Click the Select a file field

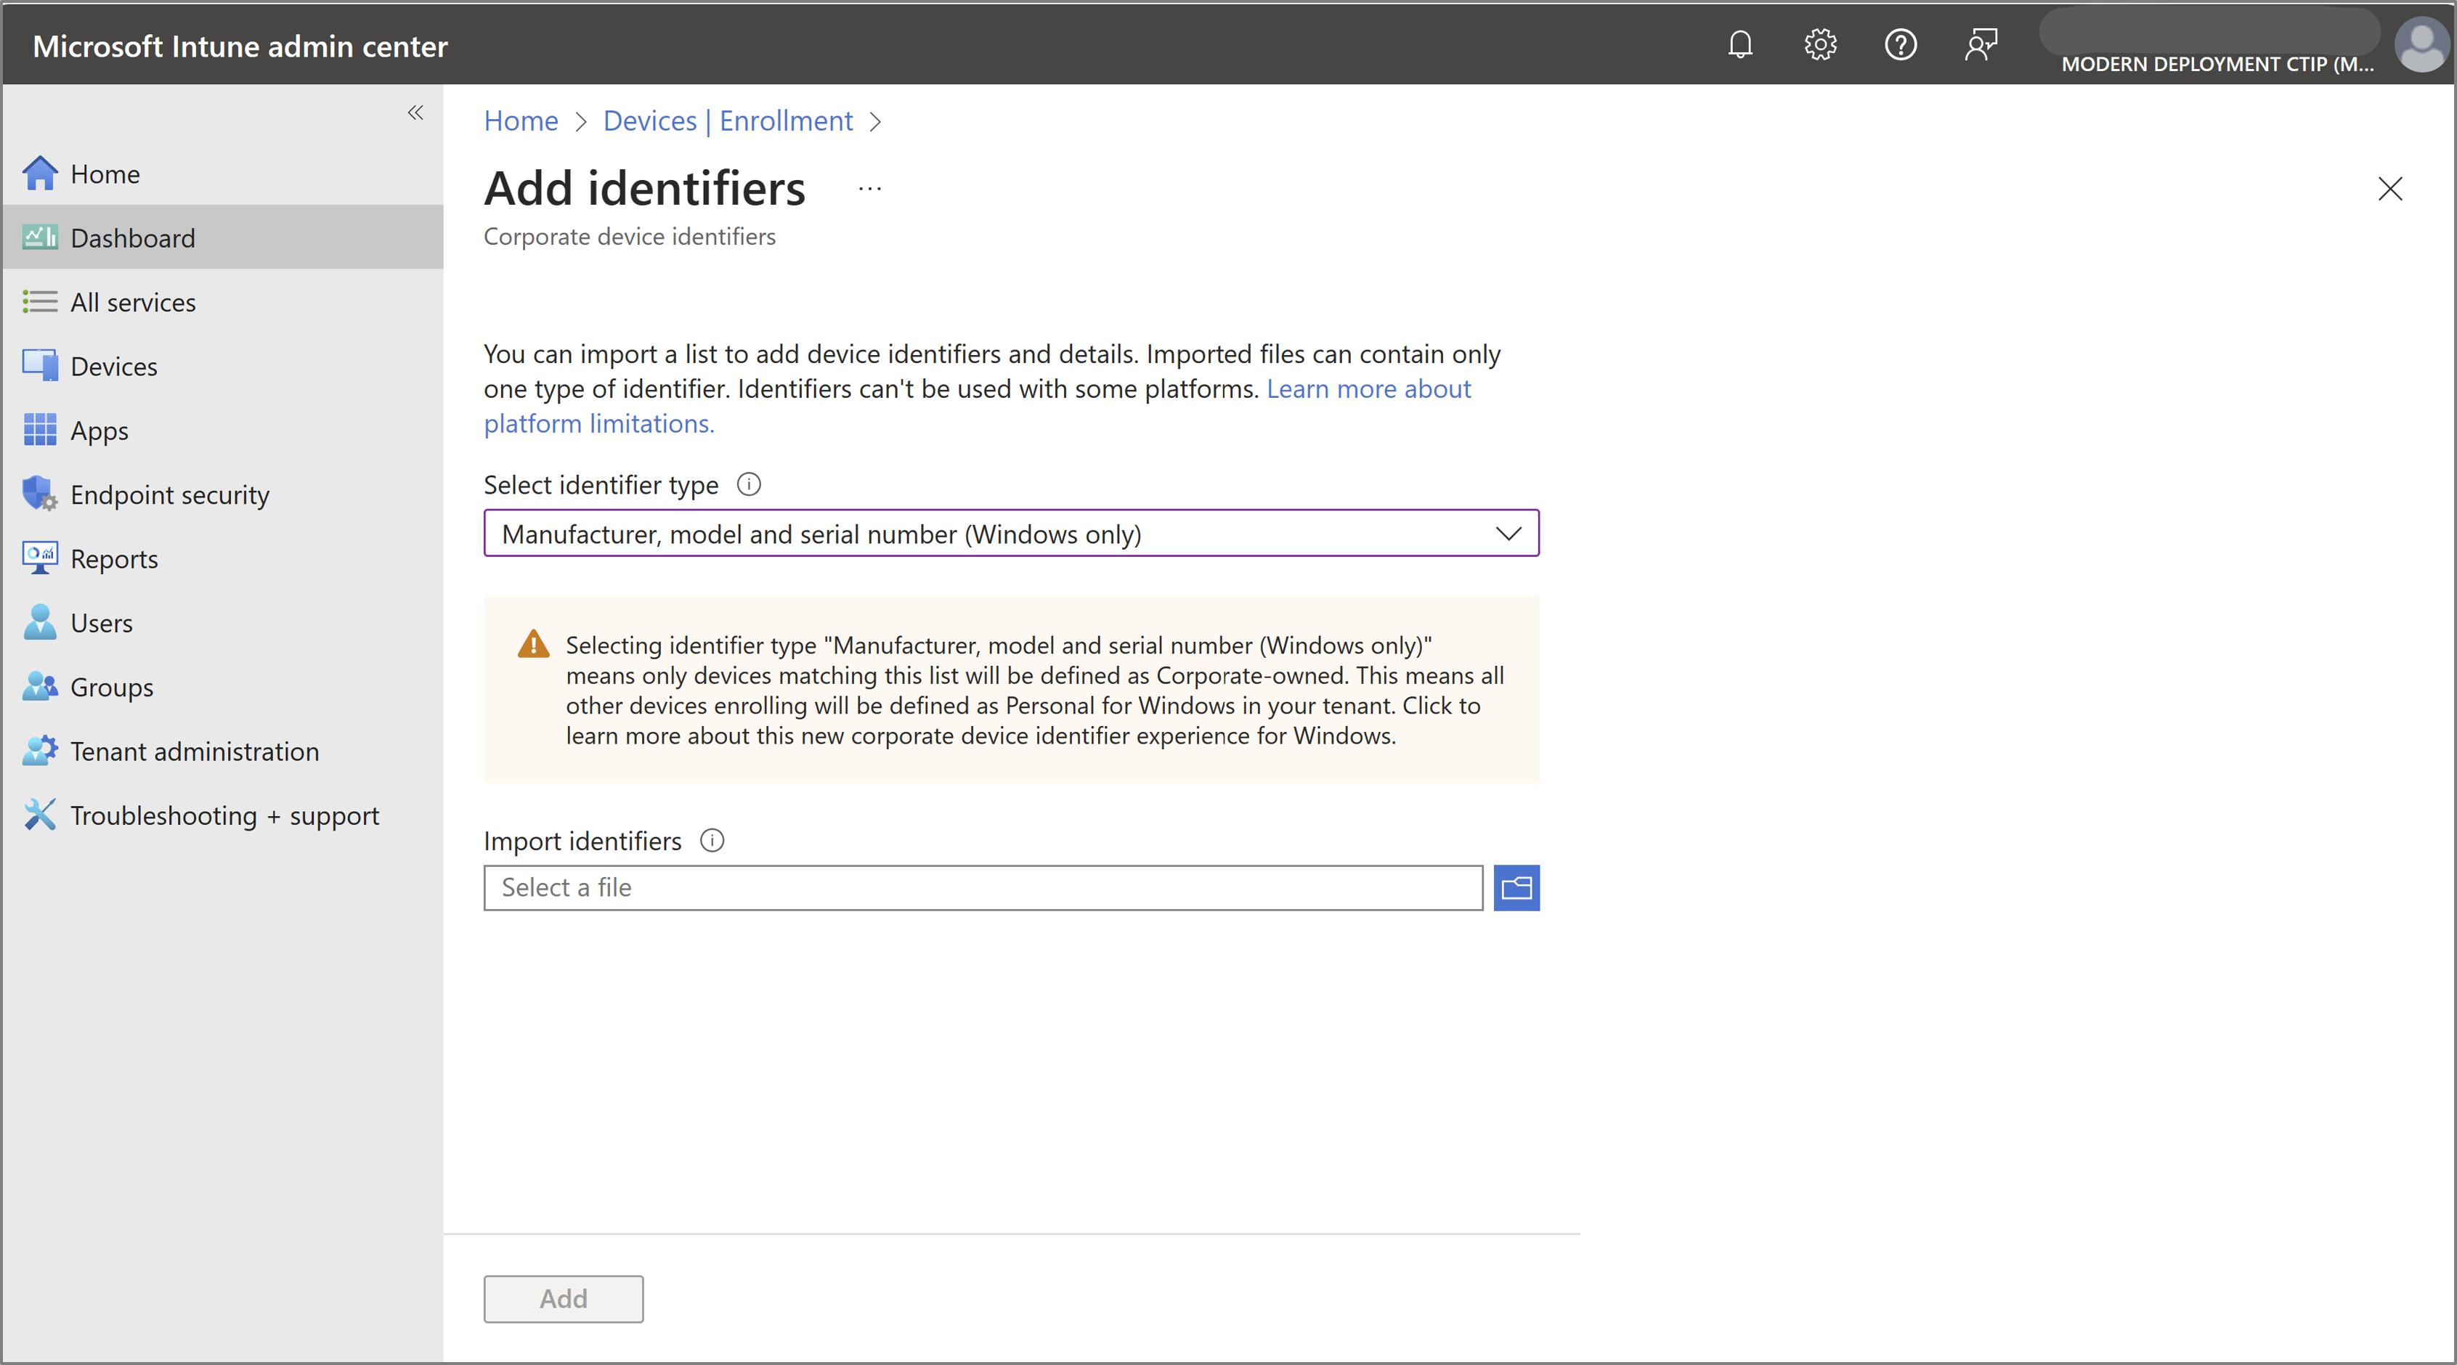pos(983,887)
